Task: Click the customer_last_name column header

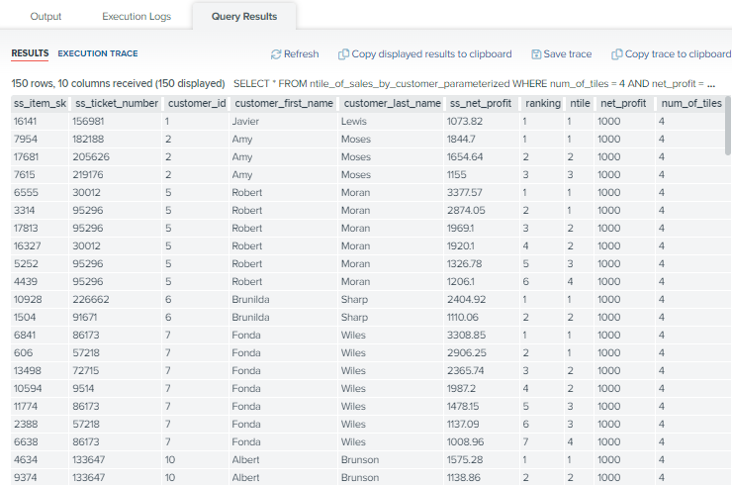Action: pyautogui.click(x=392, y=103)
